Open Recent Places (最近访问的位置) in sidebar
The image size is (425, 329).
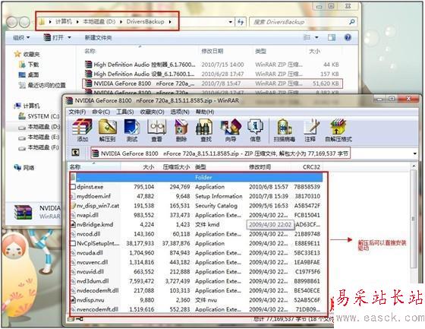tap(42, 85)
